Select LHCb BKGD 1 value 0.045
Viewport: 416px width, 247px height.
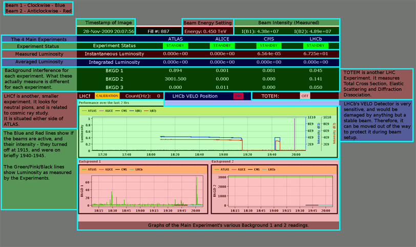316,70
